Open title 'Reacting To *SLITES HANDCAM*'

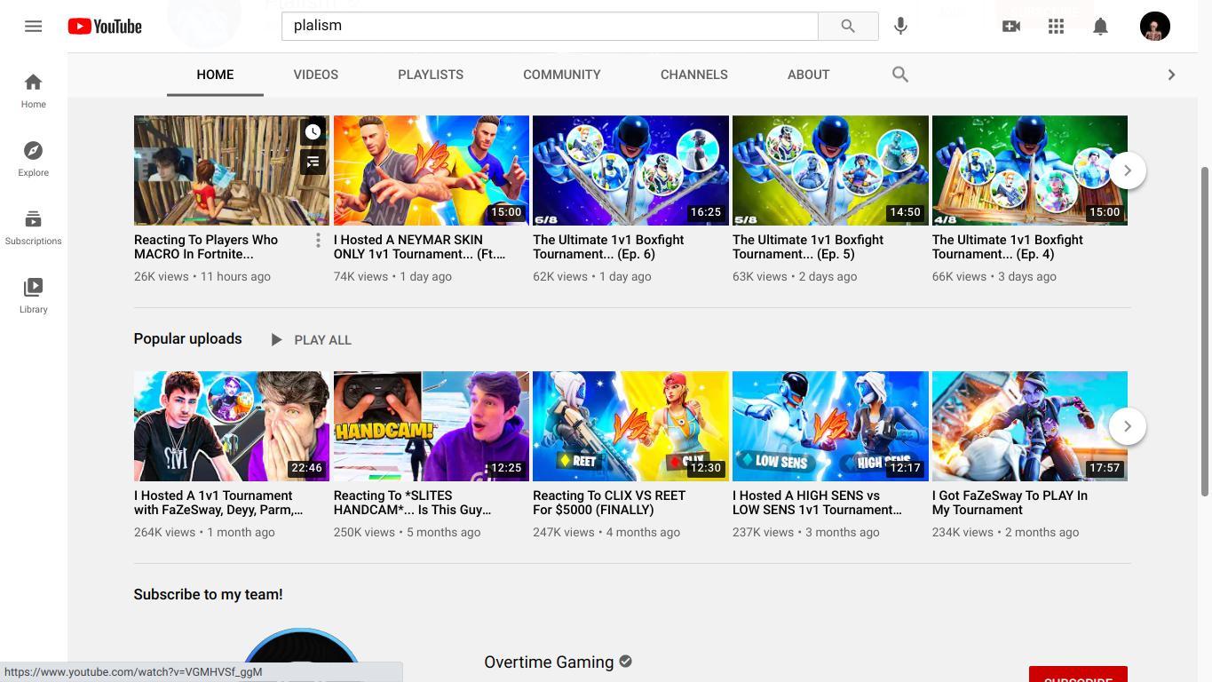pos(413,503)
